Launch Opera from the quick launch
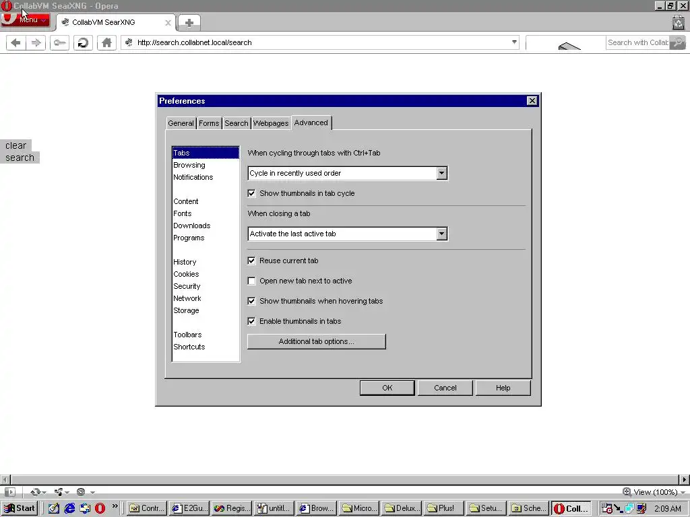Viewport: 690px width, 517px height. (100, 508)
